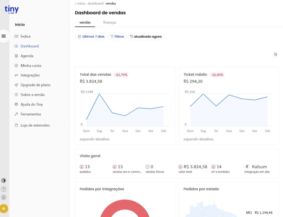283x217 pixels.
Task: Click the MG R$ 1.294,44 state entry
Action: 259,213
